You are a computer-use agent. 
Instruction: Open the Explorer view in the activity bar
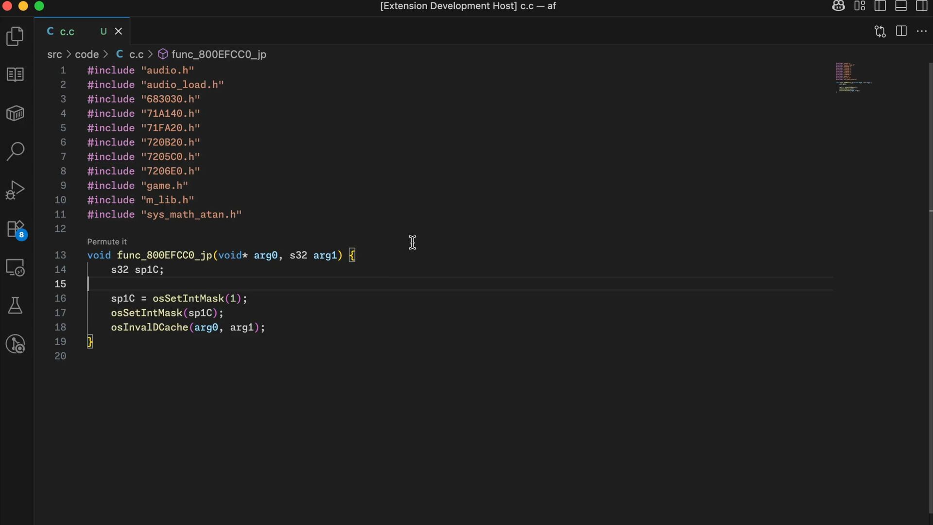15,36
